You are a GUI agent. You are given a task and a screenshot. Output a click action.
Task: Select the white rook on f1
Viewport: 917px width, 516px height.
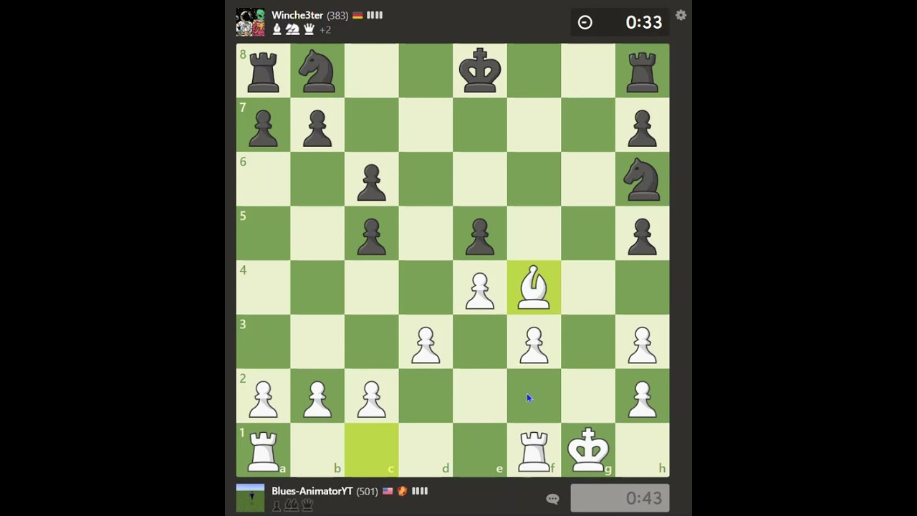pyautogui.click(x=534, y=450)
